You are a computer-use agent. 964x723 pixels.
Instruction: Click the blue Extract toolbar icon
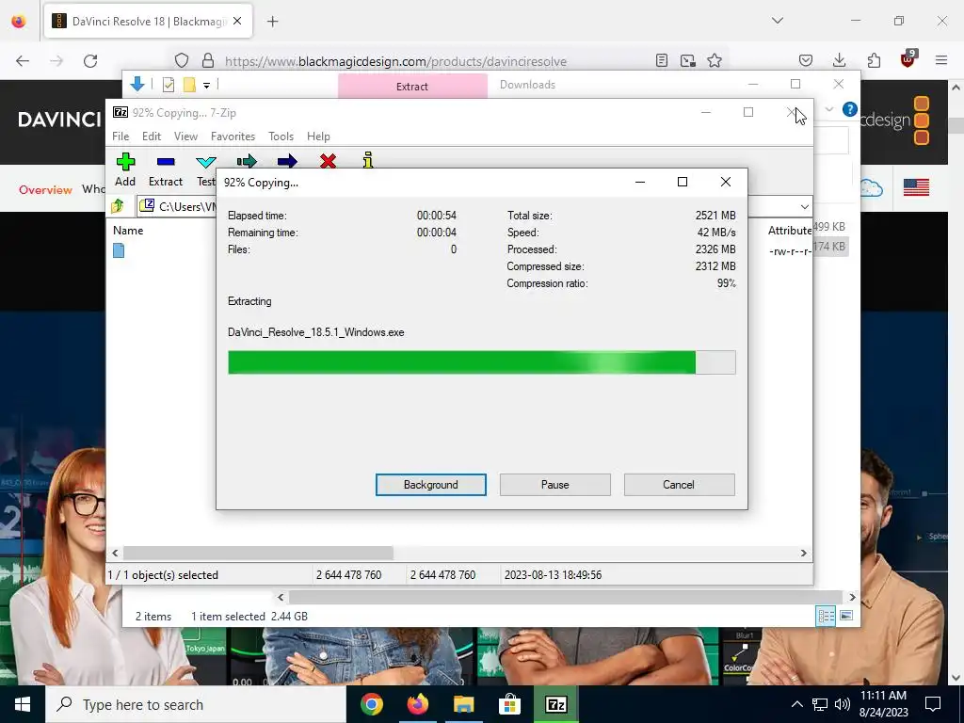pos(166,162)
